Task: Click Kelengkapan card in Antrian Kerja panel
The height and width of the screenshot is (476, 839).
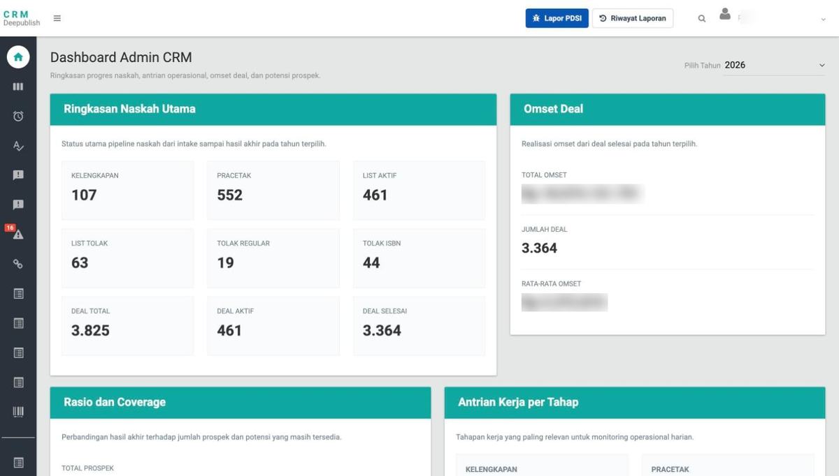Action: click(542, 466)
